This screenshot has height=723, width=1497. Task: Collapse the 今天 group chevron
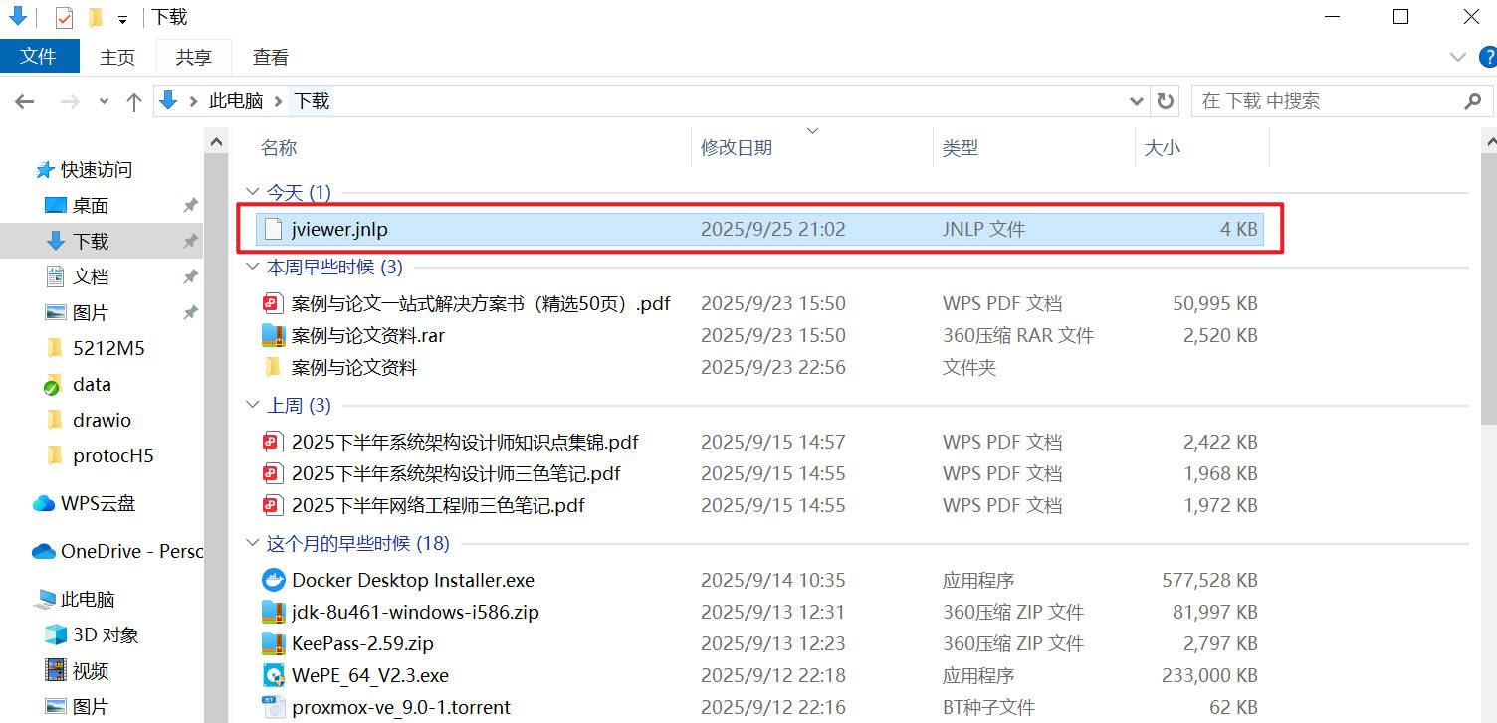coord(253,191)
